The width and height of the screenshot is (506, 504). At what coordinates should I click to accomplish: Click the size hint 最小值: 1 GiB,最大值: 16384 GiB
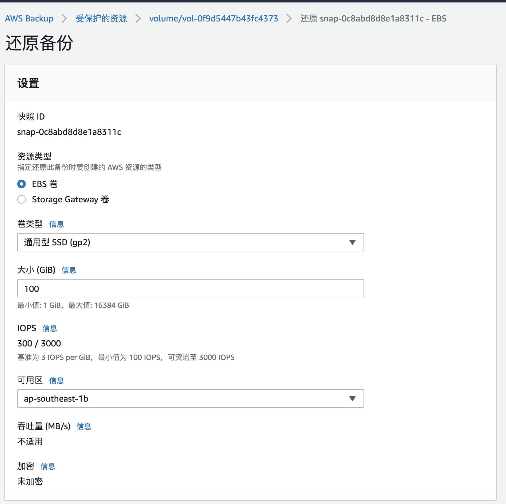point(73,305)
